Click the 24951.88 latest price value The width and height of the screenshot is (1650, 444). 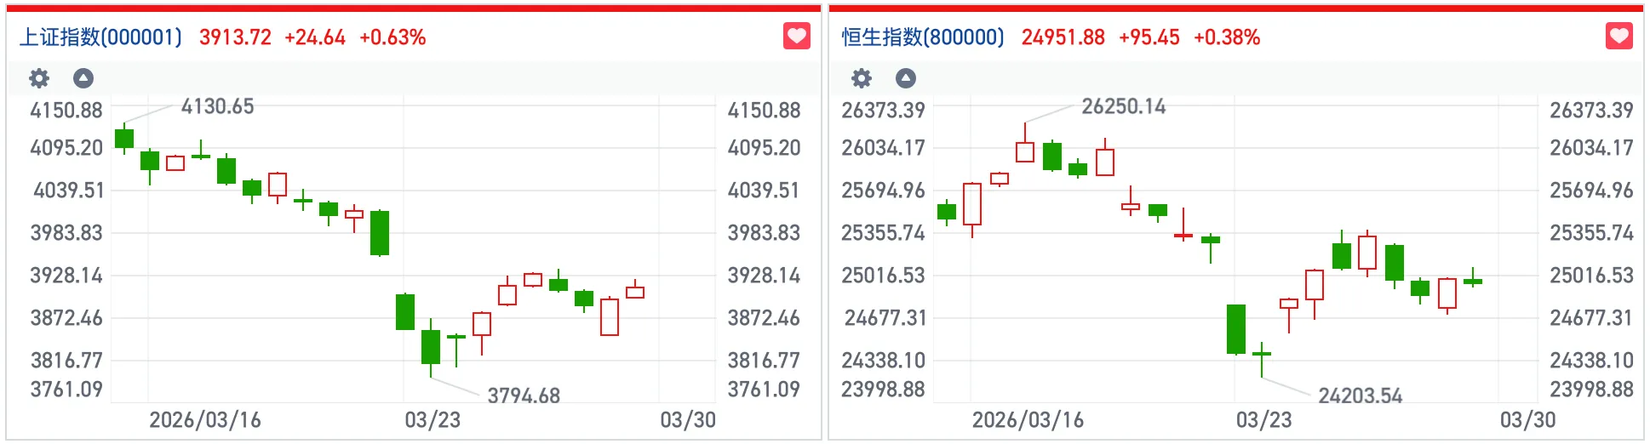(x=1063, y=37)
